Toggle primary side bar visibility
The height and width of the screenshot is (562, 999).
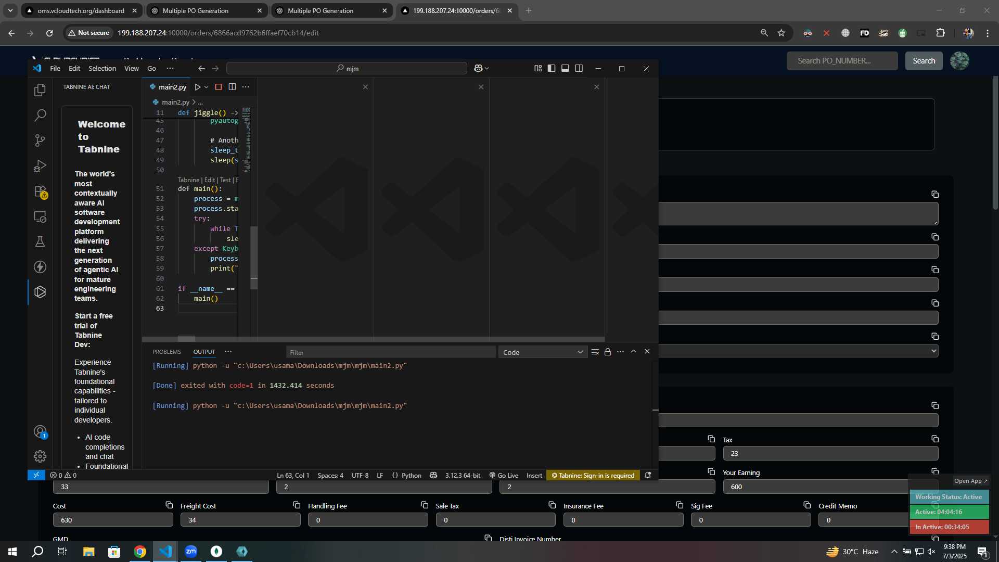pyautogui.click(x=552, y=68)
